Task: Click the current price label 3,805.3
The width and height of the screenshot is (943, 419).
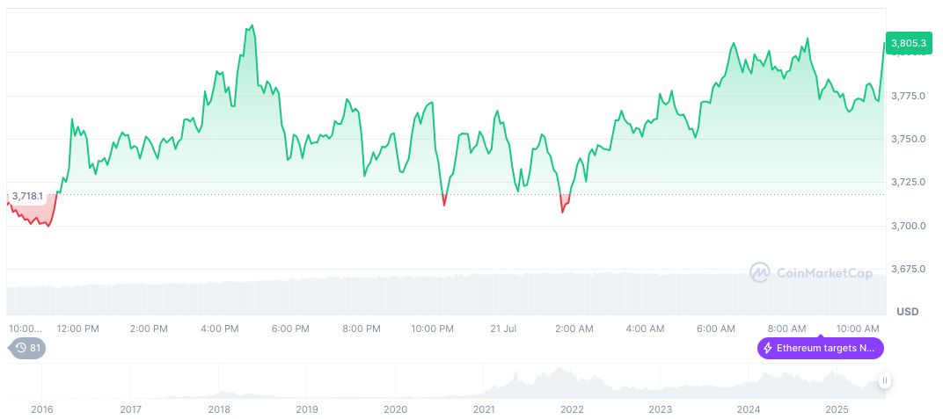Action: click(x=908, y=42)
